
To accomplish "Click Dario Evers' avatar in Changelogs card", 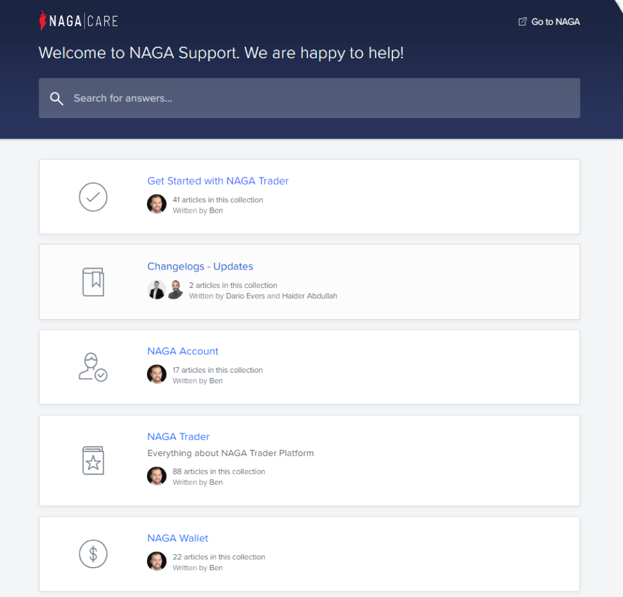I will tap(157, 289).
